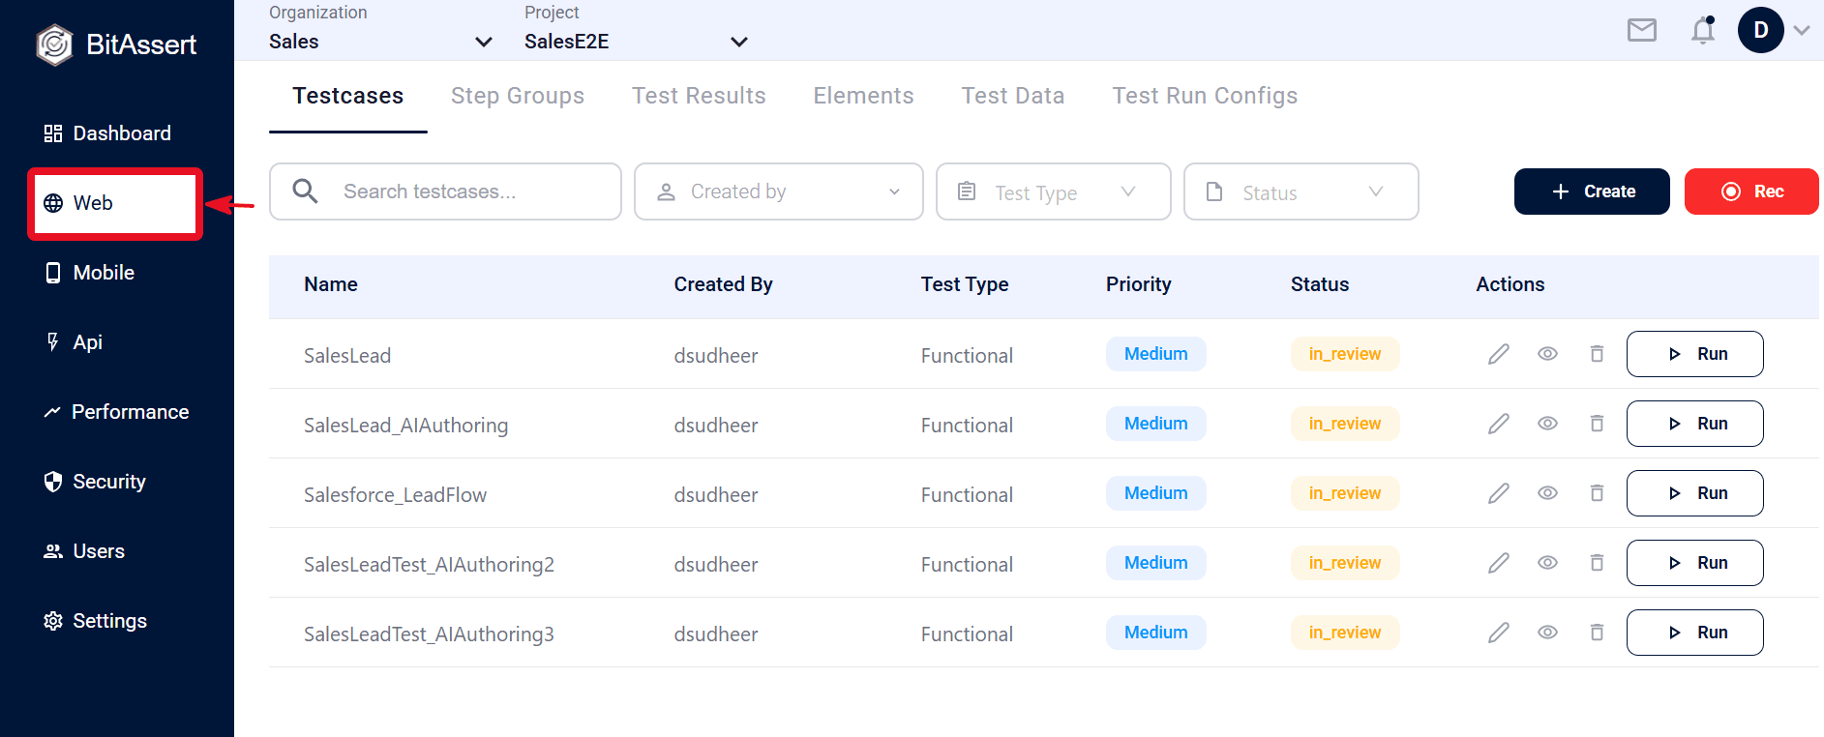Go to Dashboard in sidebar
1824x737 pixels.
tap(107, 133)
